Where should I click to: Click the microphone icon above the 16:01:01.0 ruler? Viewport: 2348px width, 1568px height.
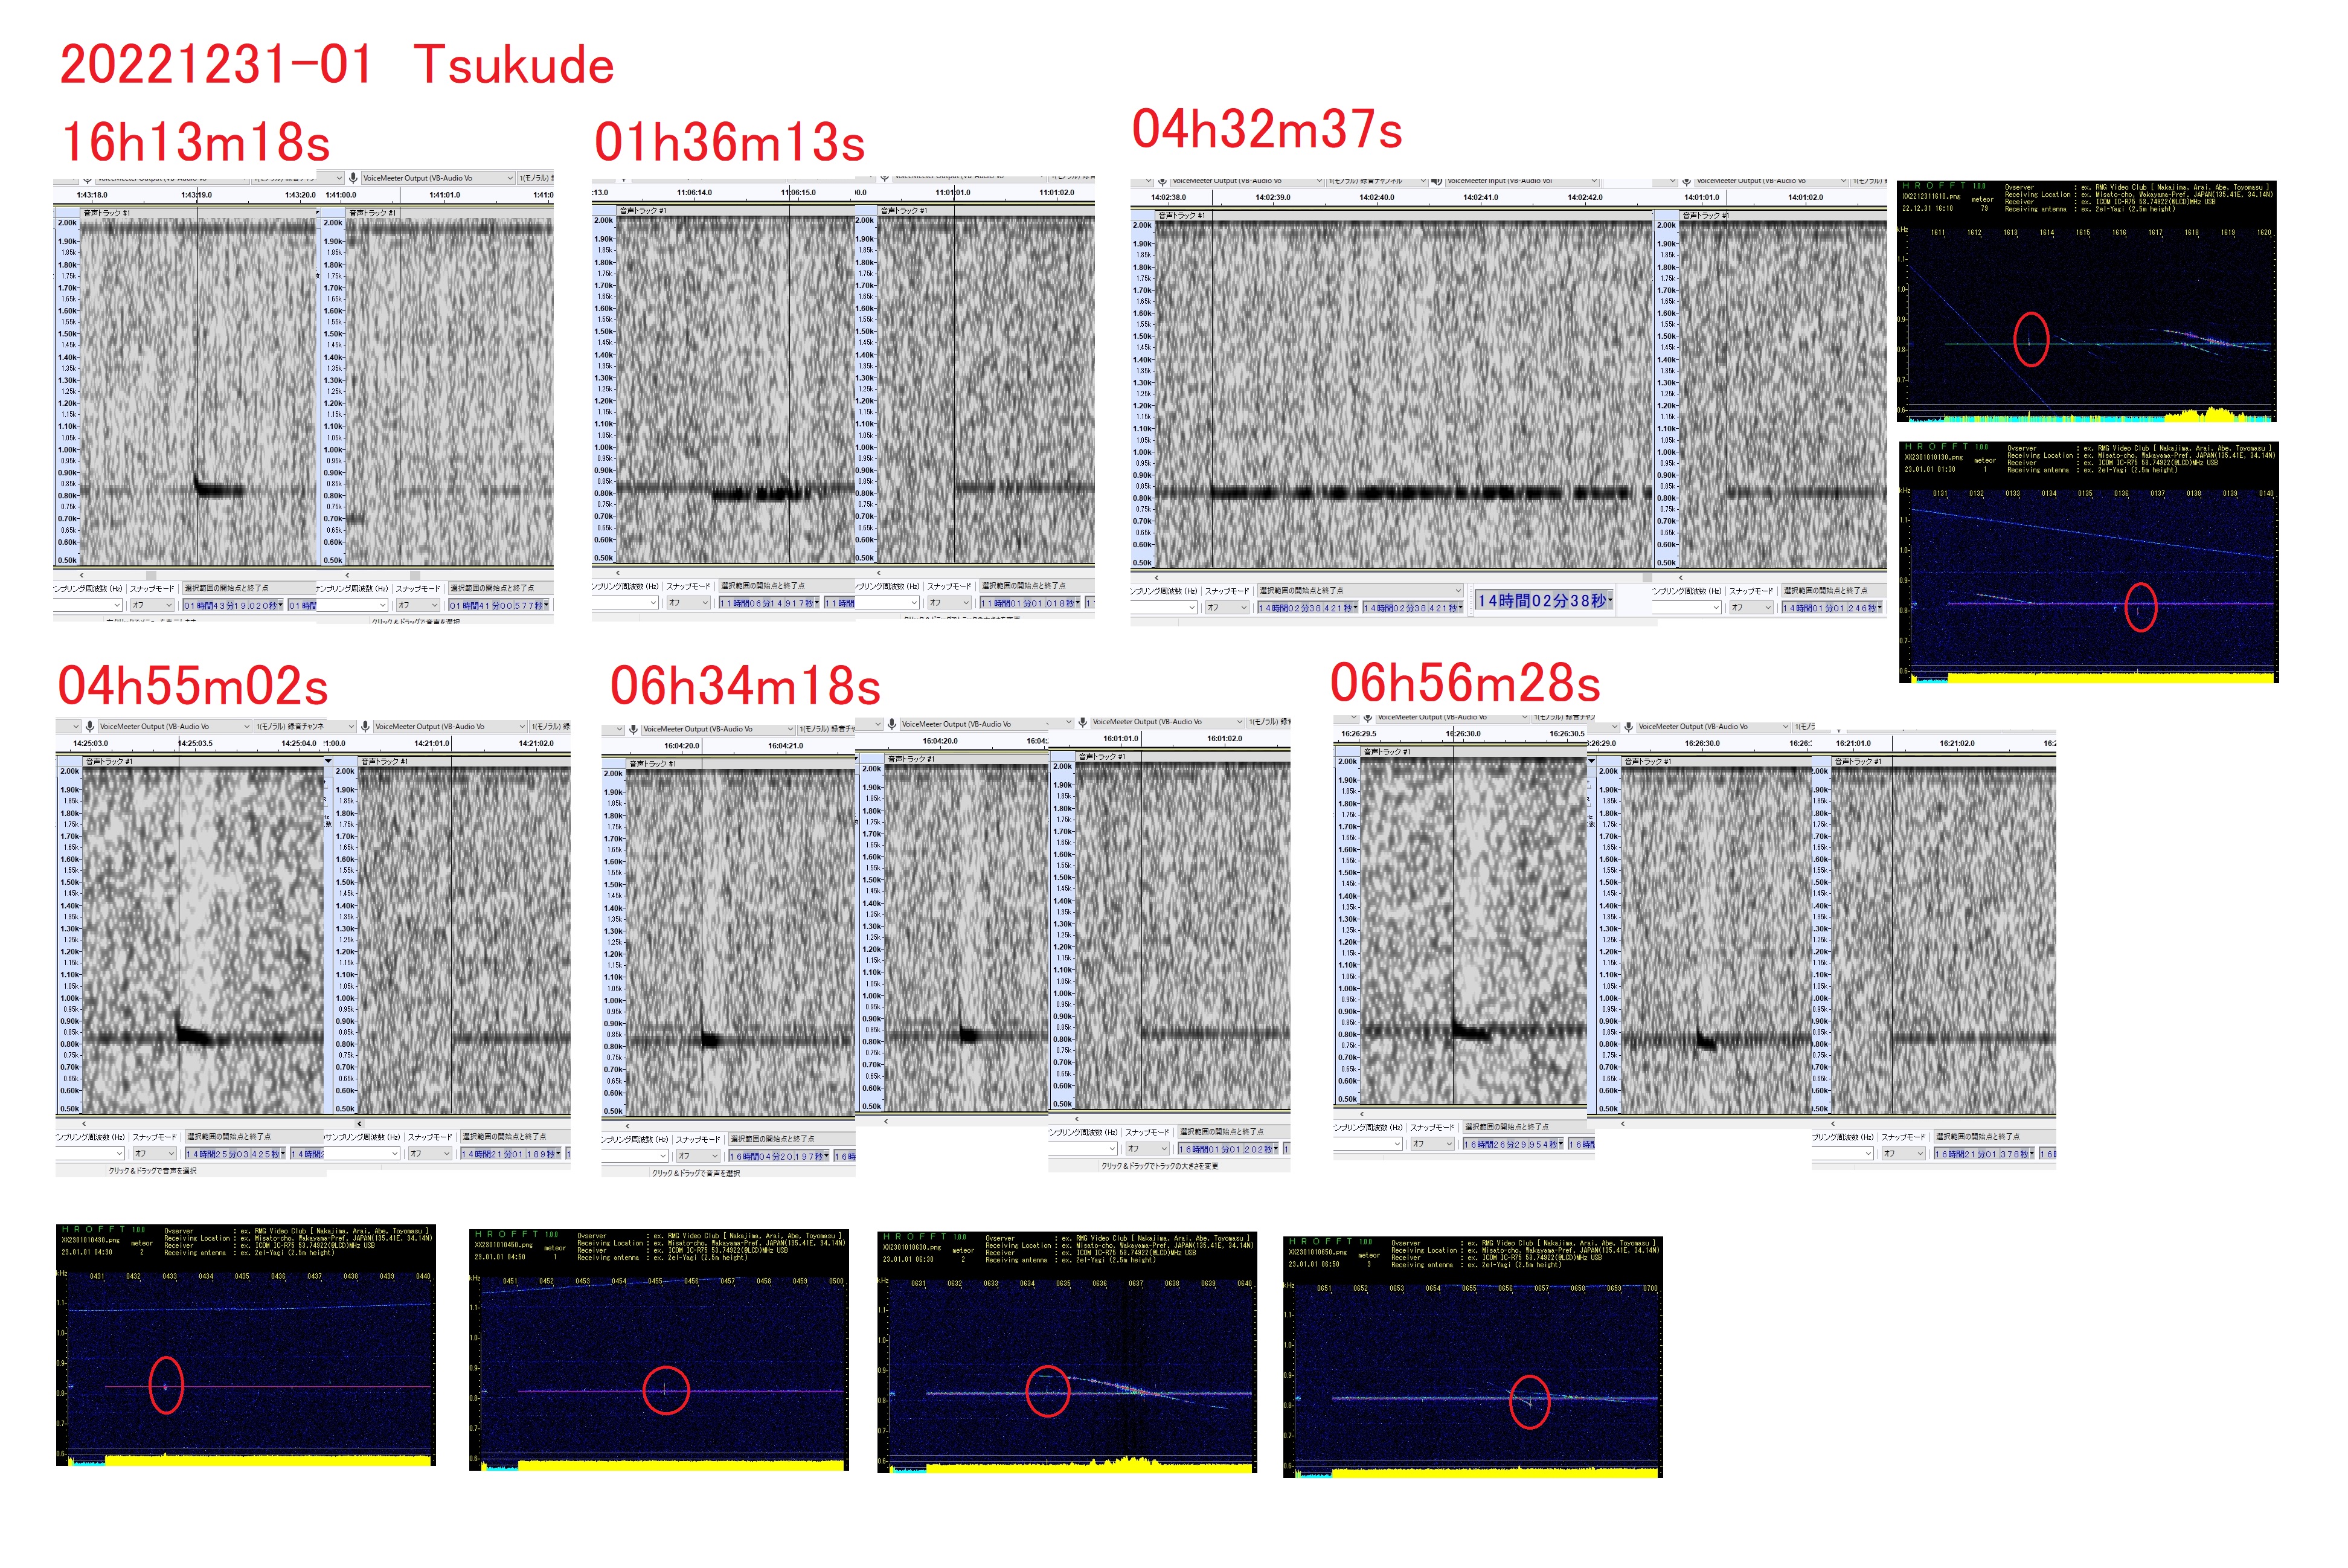tap(1083, 722)
